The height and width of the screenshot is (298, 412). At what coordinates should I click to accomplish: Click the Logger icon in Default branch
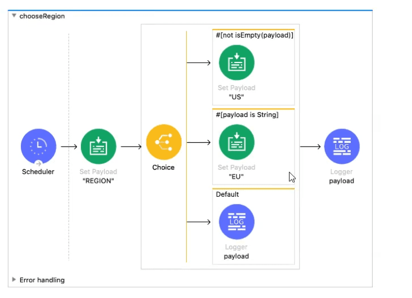click(x=236, y=222)
